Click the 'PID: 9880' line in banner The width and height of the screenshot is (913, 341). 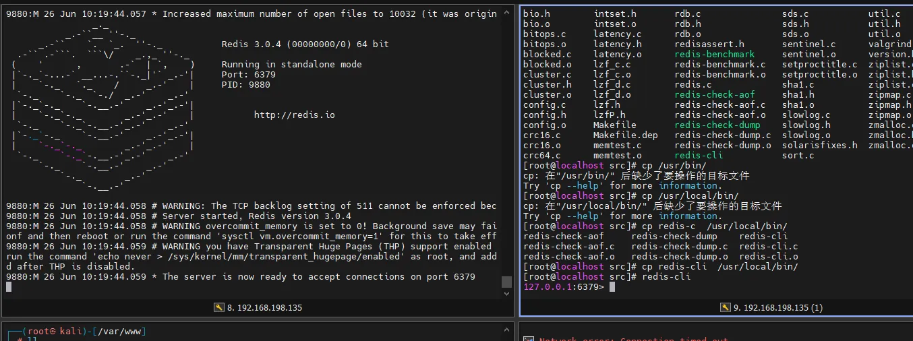pyautogui.click(x=245, y=85)
